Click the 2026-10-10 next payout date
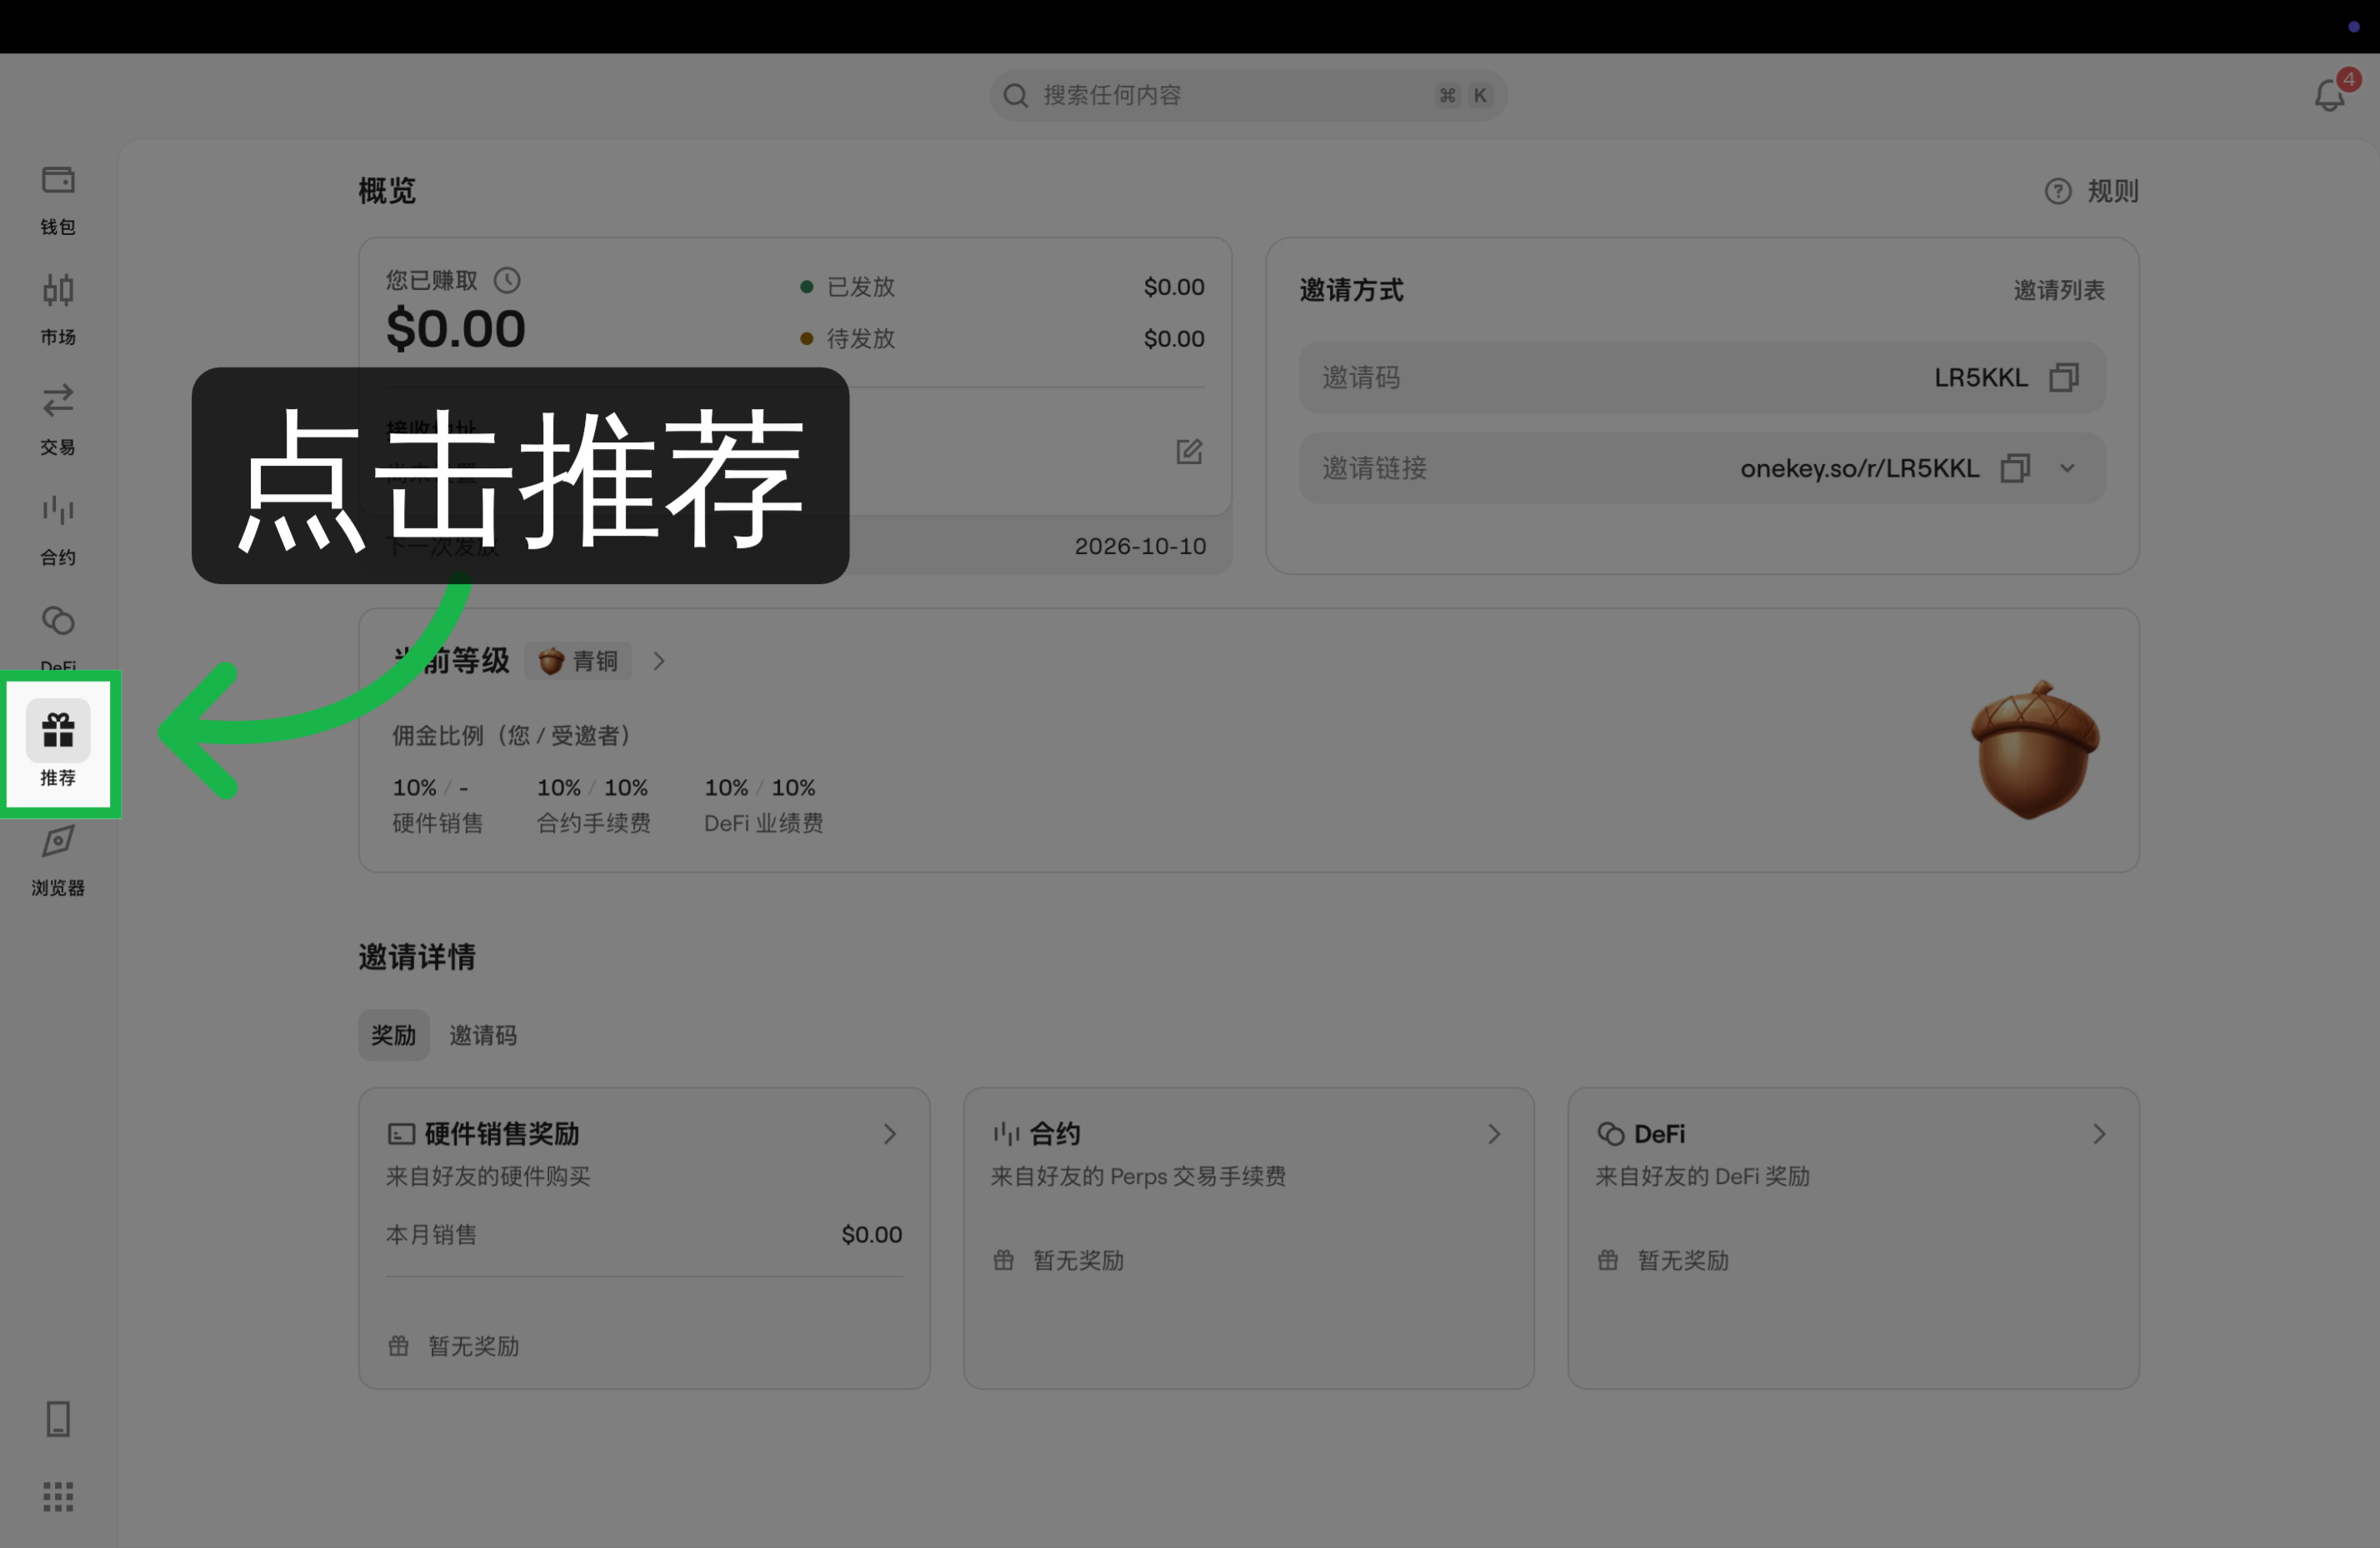This screenshot has height=1548, width=2380. (x=1140, y=546)
